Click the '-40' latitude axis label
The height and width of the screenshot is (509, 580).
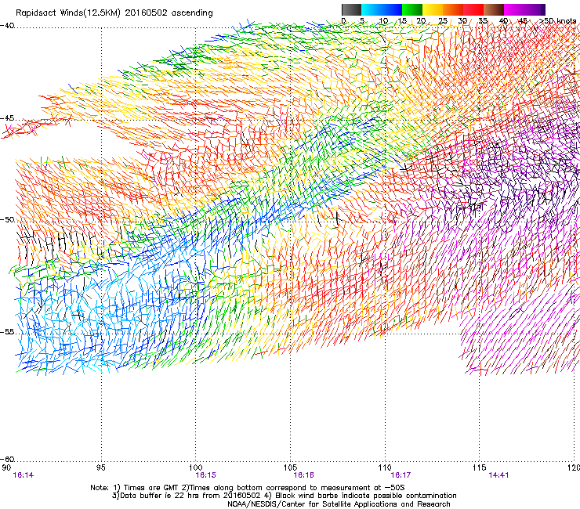point(7,26)
